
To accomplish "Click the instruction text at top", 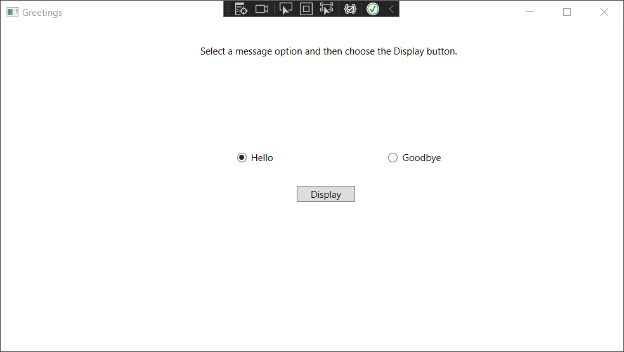I will point(328,51).
